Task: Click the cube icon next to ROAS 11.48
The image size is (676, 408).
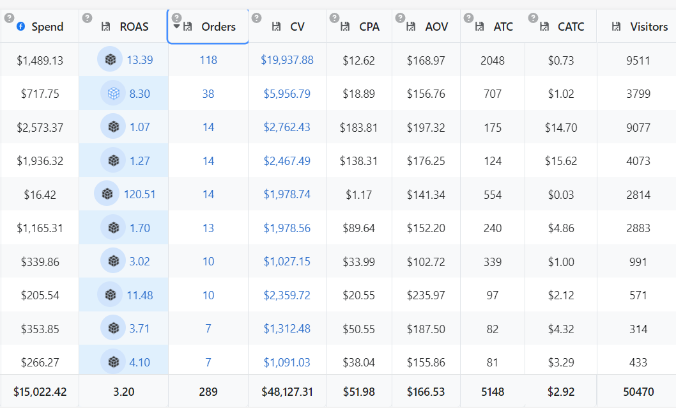Action: tap(110, 295)
